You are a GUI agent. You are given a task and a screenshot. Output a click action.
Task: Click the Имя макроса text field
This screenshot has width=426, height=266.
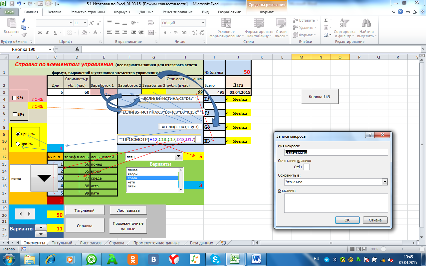(x=336, y=152)
